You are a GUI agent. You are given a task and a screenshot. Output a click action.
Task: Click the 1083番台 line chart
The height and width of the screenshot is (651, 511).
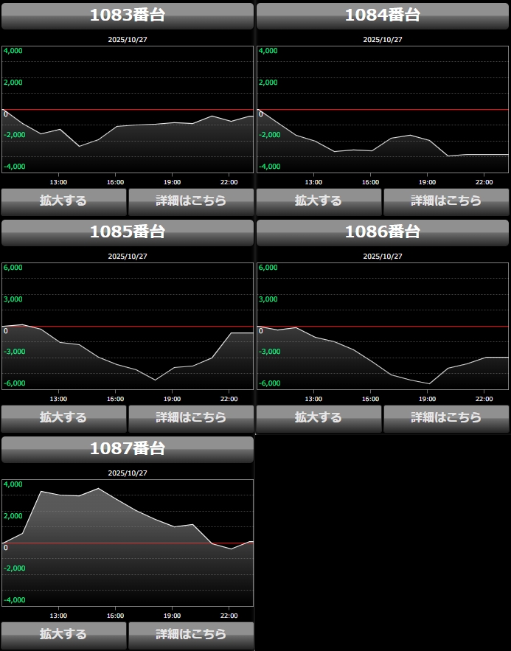(x=128, y=109)
